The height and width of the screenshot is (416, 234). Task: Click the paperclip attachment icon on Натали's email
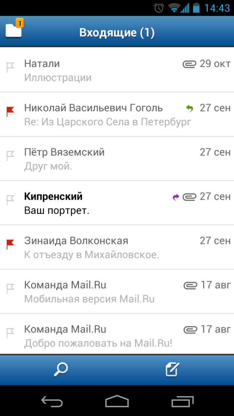pos(189,63)
